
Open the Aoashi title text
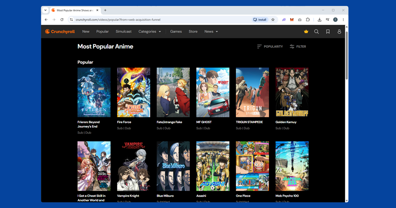pyautogui.click(x=201, y=196)
